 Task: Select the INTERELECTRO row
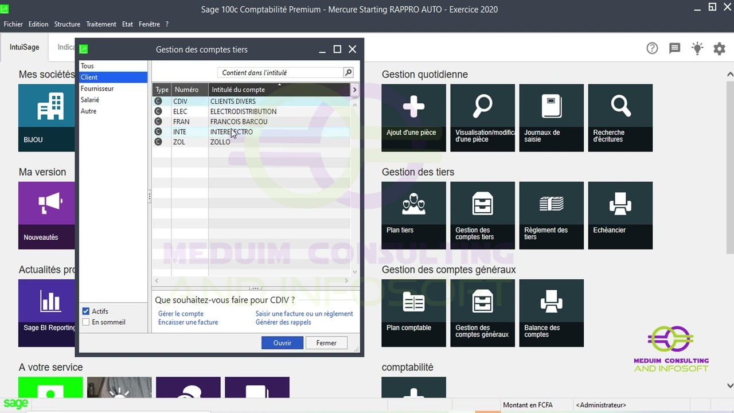[251, 132]
